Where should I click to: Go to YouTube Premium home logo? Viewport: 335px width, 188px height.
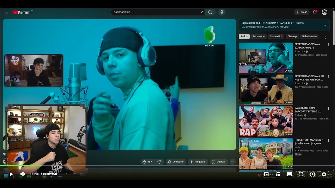point(22,12)
